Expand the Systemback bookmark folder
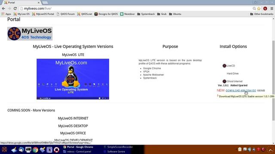Image resolution: width=275 pixels, height=154 pixels. click(146, 14)
